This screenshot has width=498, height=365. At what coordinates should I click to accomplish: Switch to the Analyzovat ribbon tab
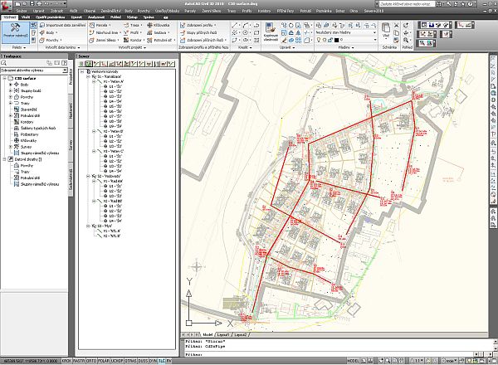pyautogui.click(x=96, y=17)
